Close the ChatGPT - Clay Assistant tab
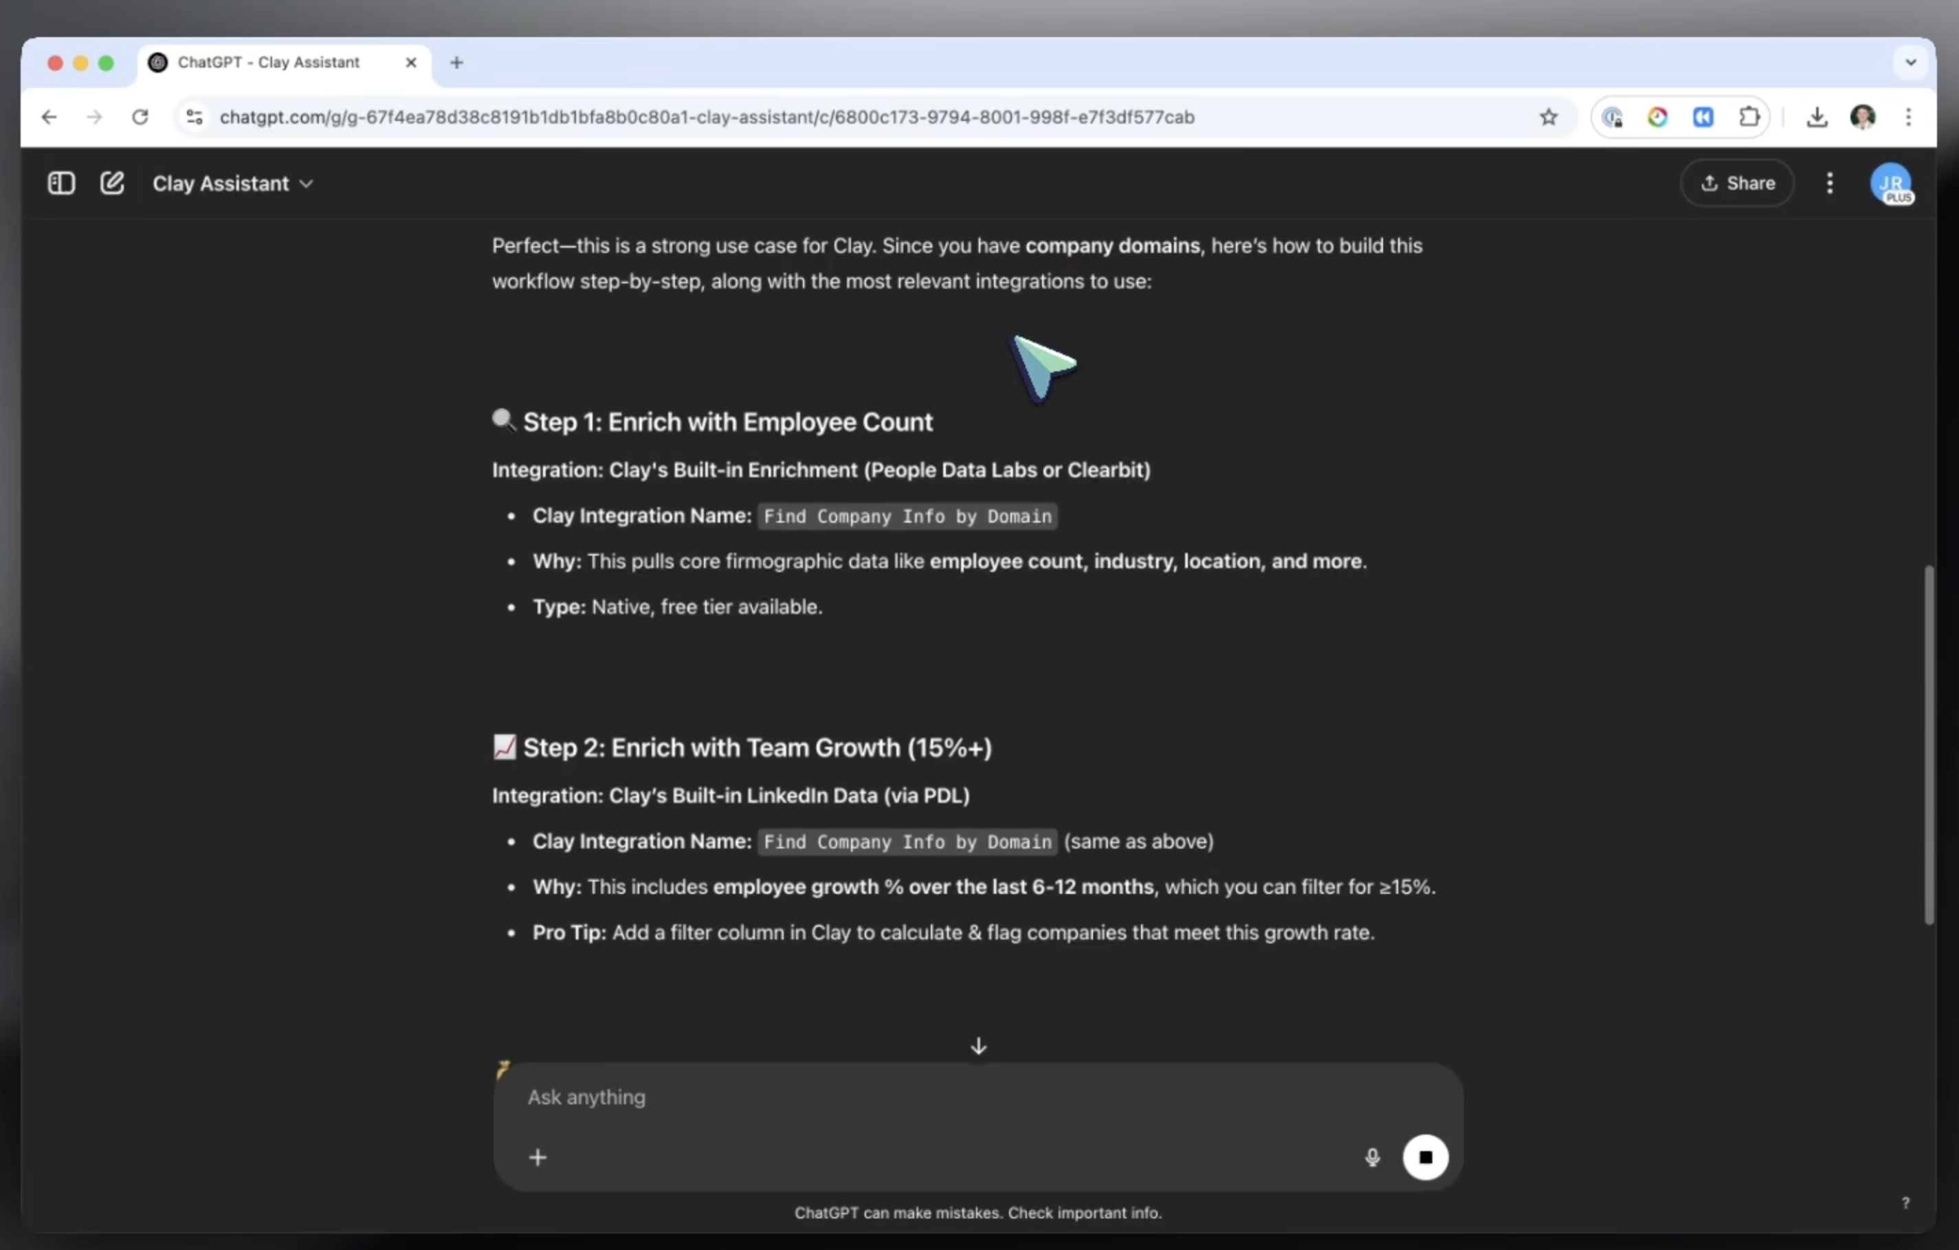The height and width of the screenshot is (1250, 1959). point(411,63)
